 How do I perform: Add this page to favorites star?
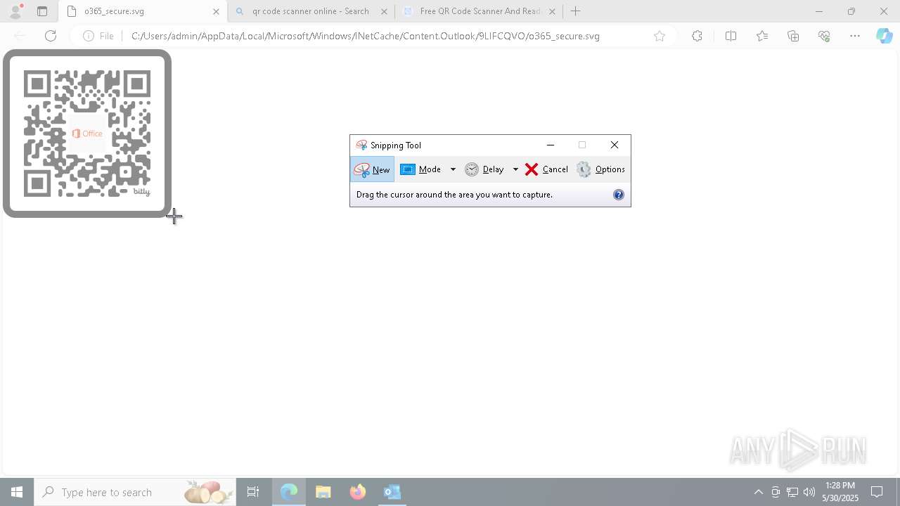660,36
